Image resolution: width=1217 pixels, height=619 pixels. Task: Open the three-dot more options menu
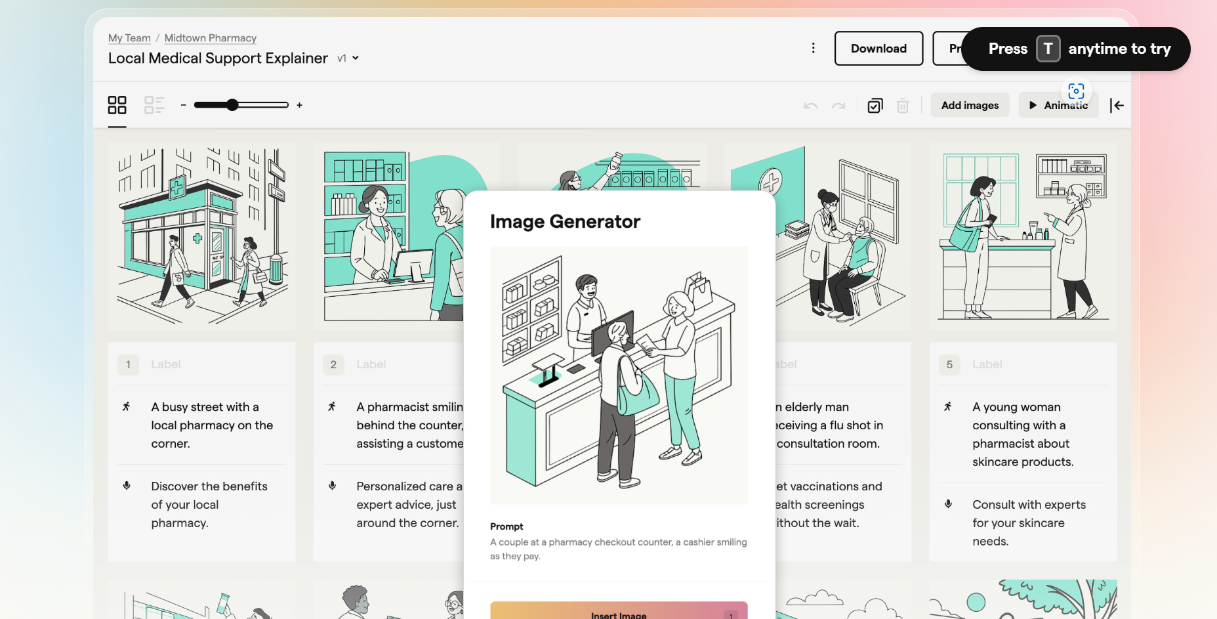pos(814,48)
